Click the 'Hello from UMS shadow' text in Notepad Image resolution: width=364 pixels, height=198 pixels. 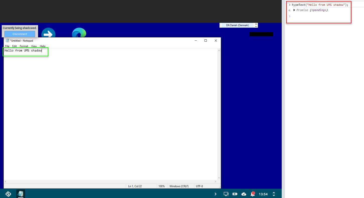point(23,51)
